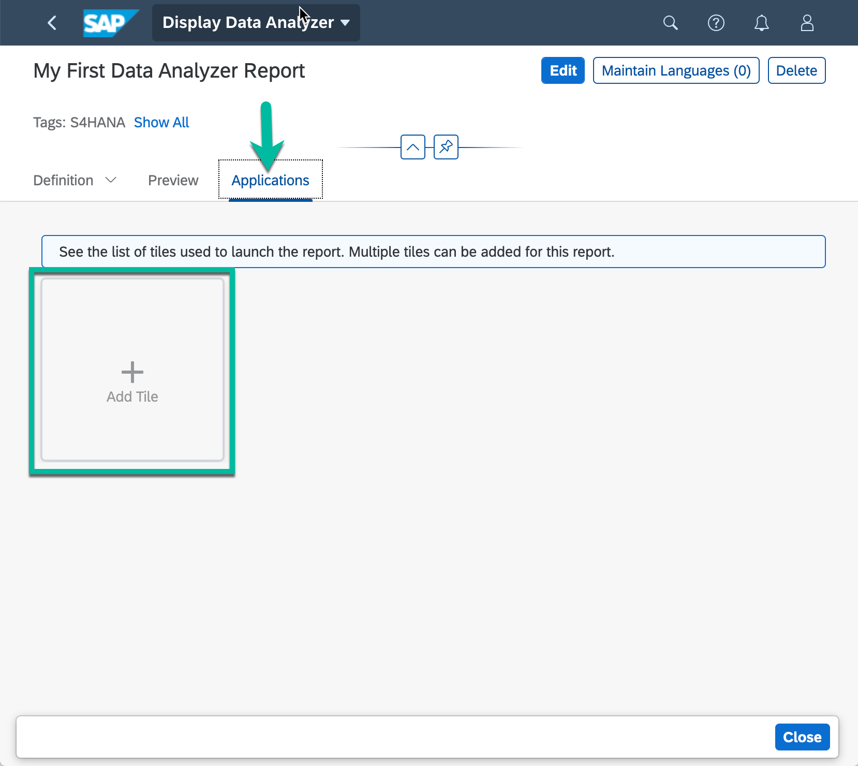Image resolution: width=858 pixels, height=766 pixels.
Task: Switch to the Preview tab
Action: (x=173, y=180)
